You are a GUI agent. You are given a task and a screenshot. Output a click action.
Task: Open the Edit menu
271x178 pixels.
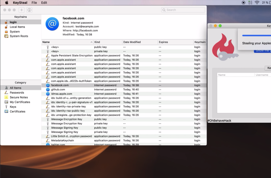[x=44, y=3]
